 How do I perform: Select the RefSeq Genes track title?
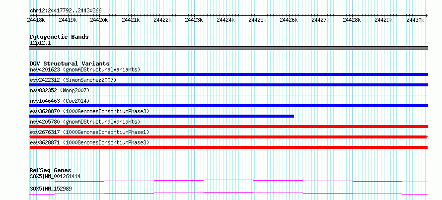(50, 170)
